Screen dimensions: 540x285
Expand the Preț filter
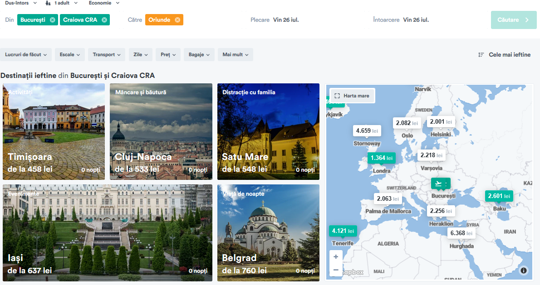168,55
